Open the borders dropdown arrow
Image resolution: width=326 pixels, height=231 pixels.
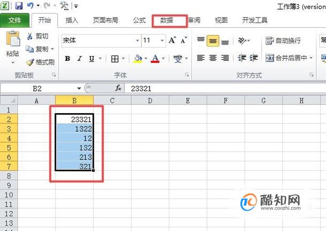pyautogui.click(x=123, y=59)
